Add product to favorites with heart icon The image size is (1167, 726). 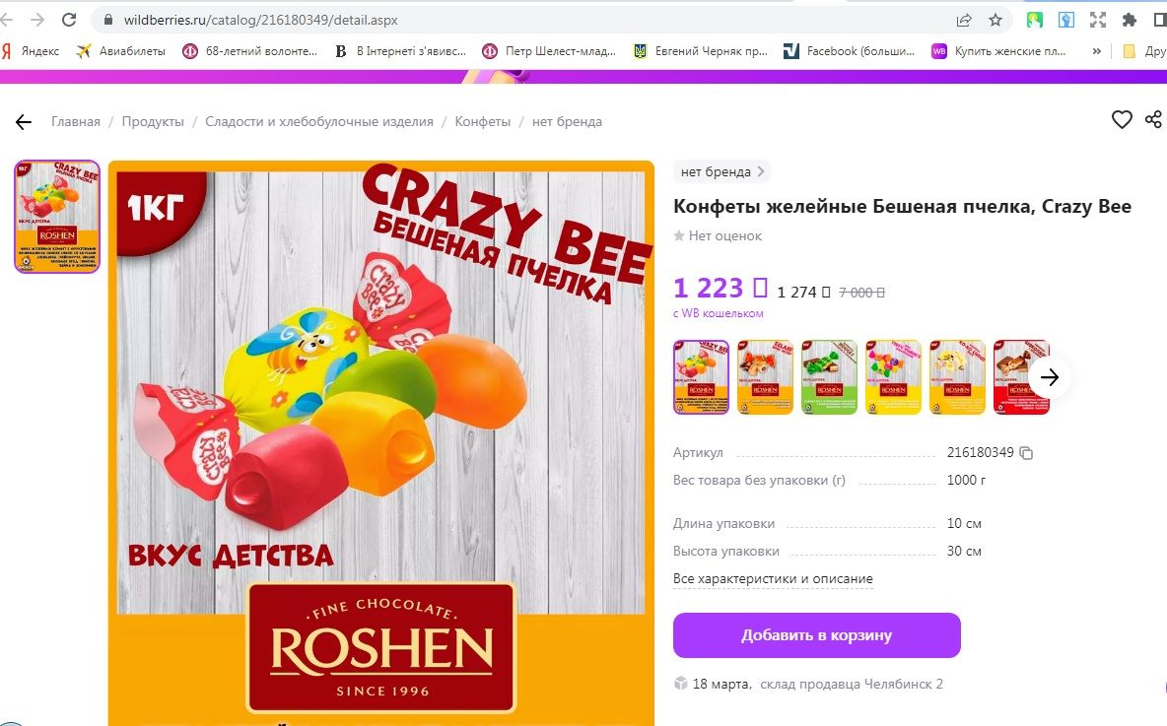point(1122,119)
